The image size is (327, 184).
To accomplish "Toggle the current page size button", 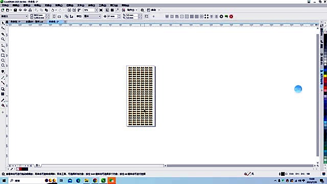I will point(72,16).
